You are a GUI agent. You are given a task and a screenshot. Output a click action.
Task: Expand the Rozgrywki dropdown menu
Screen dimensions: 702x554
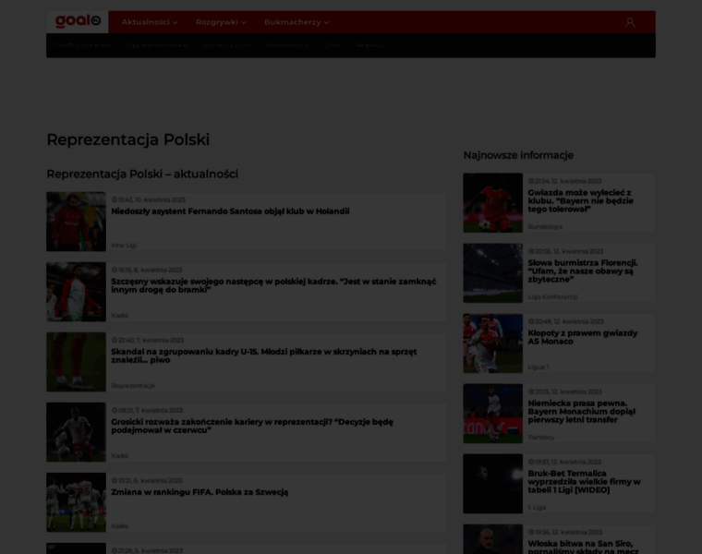(x=221, y=22)
